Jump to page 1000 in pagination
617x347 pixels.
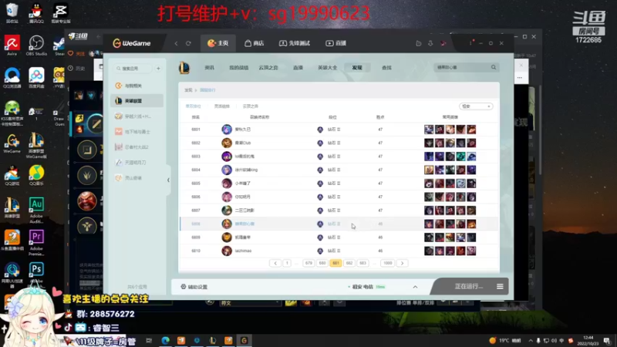[388, 263]
